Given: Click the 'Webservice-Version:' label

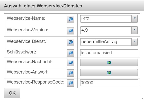Looking at the screenshot, I should tap(28, 30).
